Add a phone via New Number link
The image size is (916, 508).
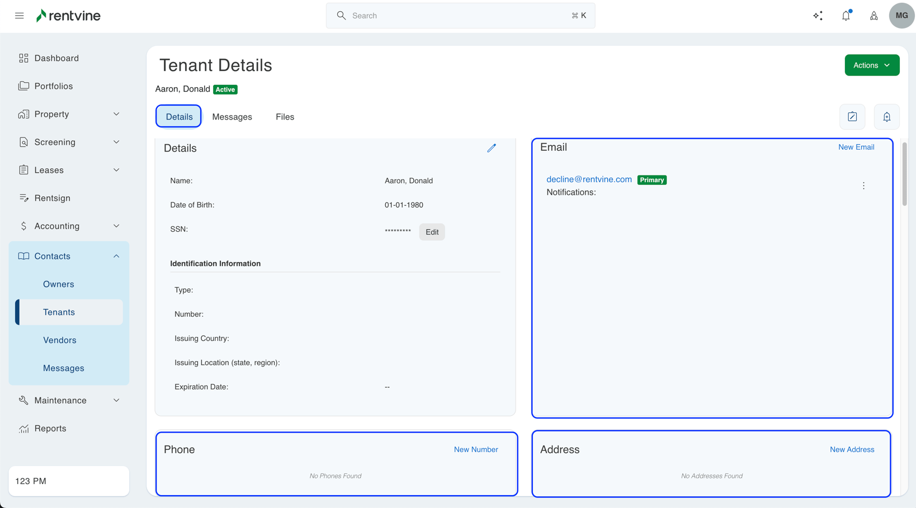click(x=476, y=449)
